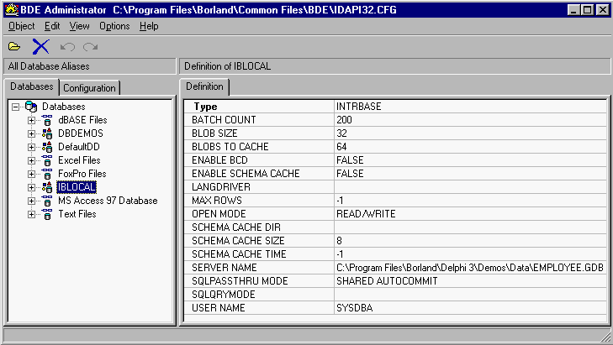
Task: Expand the MS Access 97 Database node
Action: [x=31, y=201]
